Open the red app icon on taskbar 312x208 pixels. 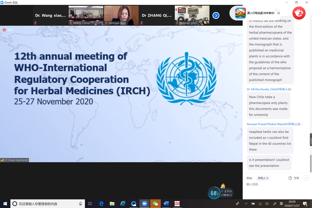click(177, 204)
